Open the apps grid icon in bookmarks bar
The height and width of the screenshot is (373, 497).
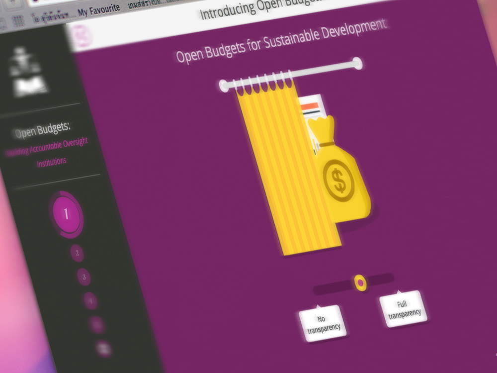click(x=18, y=21)
